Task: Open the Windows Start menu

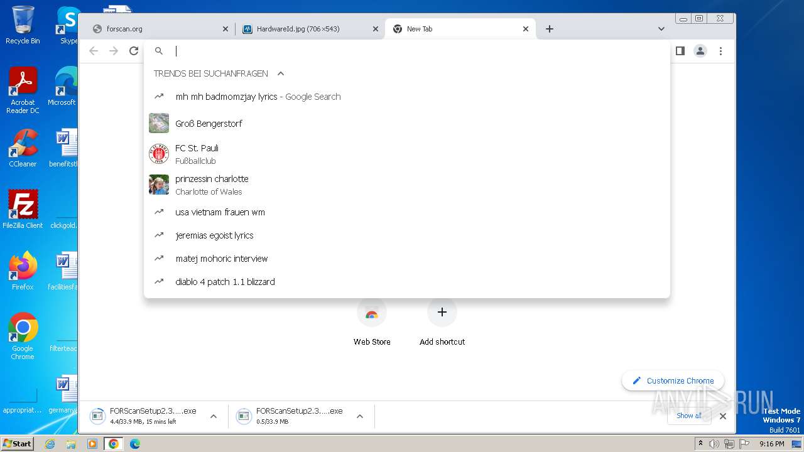Action: pos(18,443)
